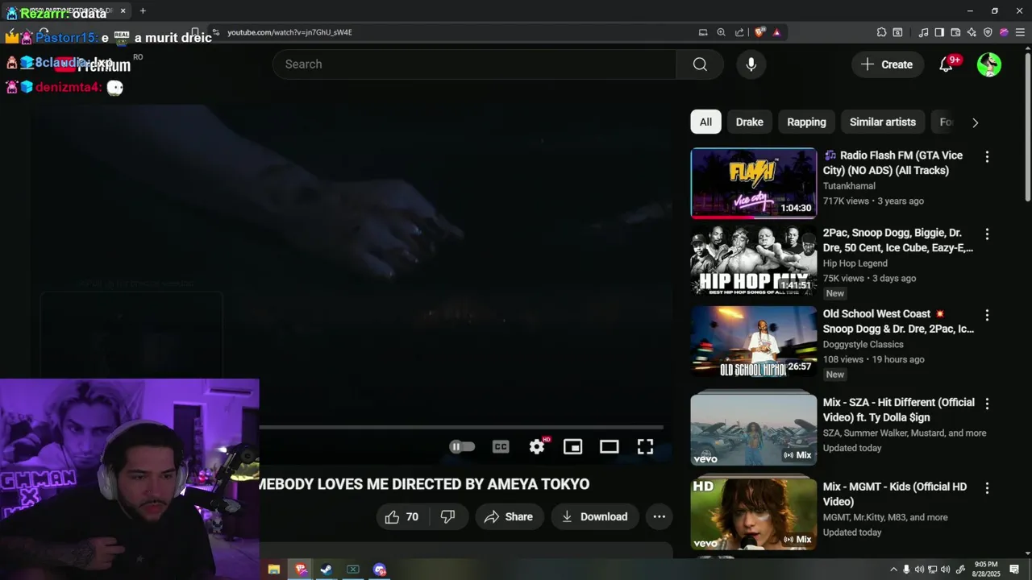Open Leo AI sparkle icon
The width and height of the screenshot is (1032, 580).
click(x=972, y=32)
